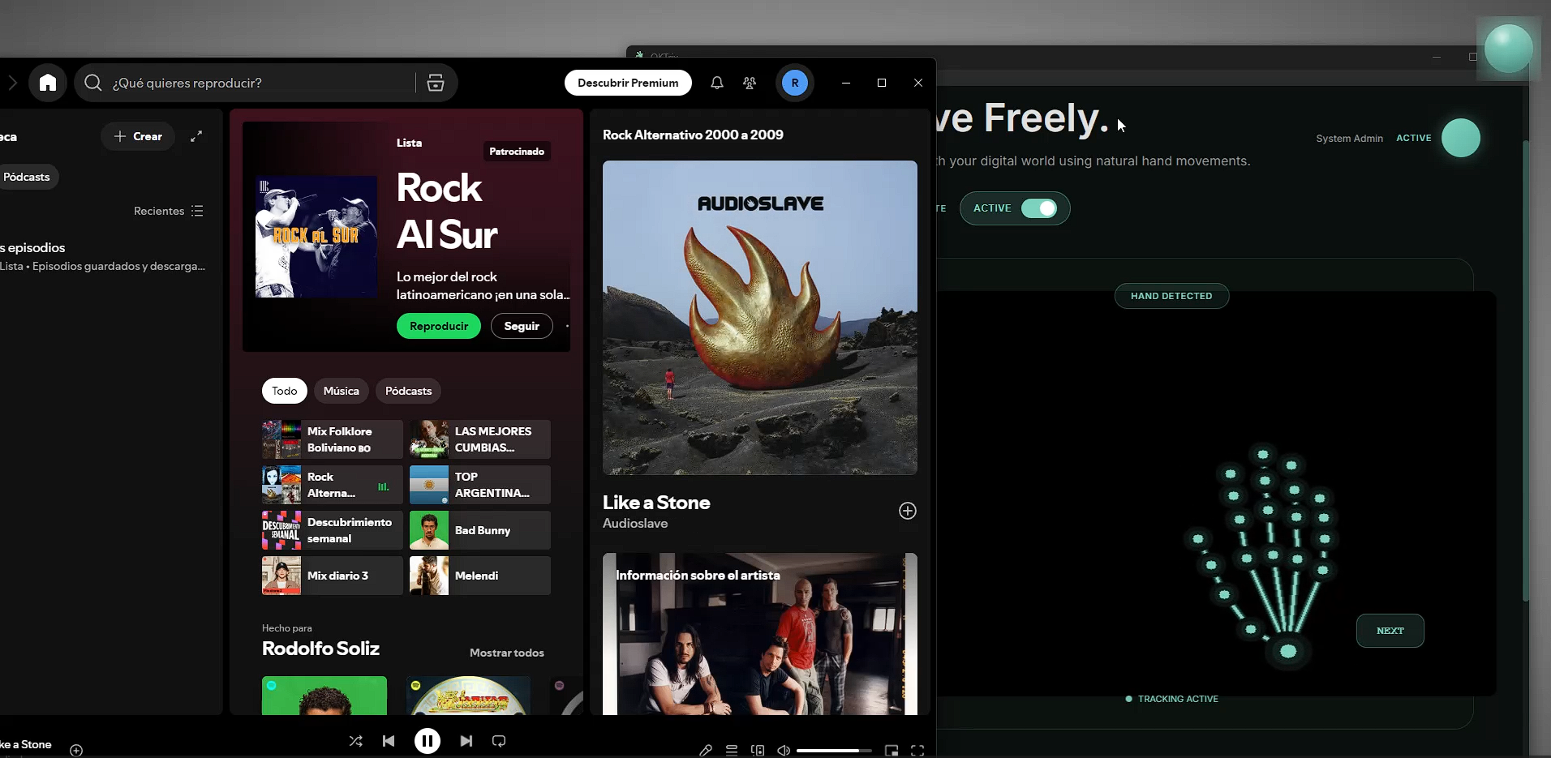Skip to the previous track
The width and height of the screenshot is (1551, 758).
pyautogui.click(x=389, y=741)
